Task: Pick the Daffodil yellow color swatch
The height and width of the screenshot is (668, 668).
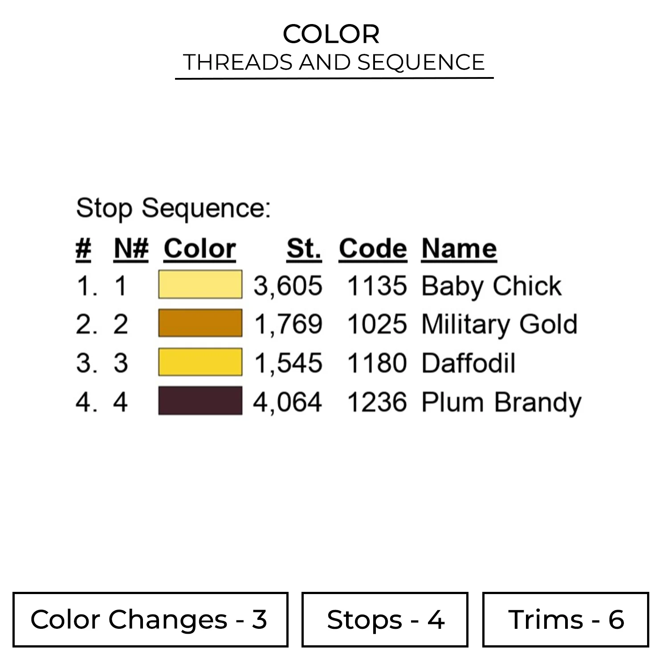Action: (x=200, y=362)
